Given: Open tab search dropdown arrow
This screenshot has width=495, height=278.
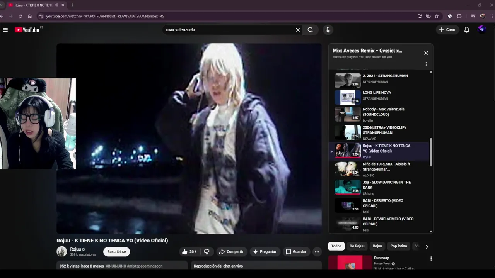Looking at the screenshot, I should (2, 5).
